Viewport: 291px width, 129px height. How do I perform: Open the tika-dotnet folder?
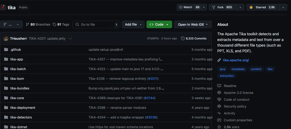19,127
